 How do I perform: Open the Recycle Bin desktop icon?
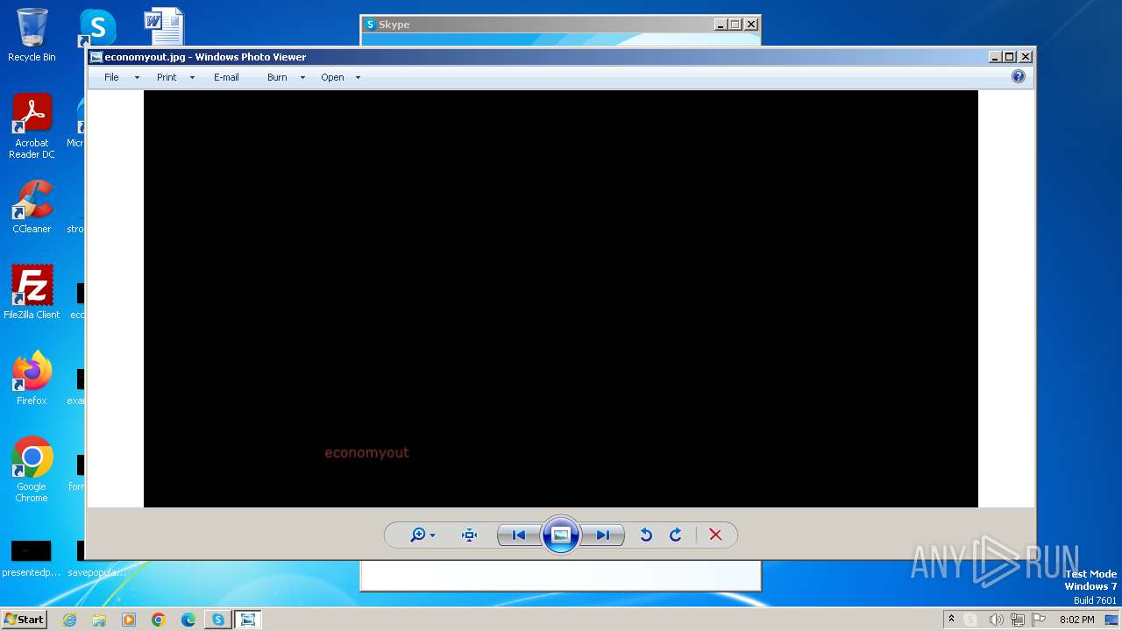32,35
